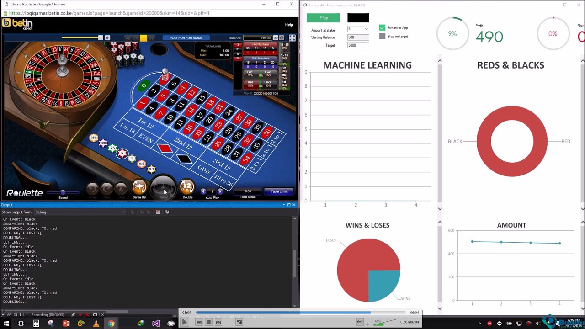Screen dimensions: 585x329
Task: Click the large Spin button in roulette
Action: [163, 187]
